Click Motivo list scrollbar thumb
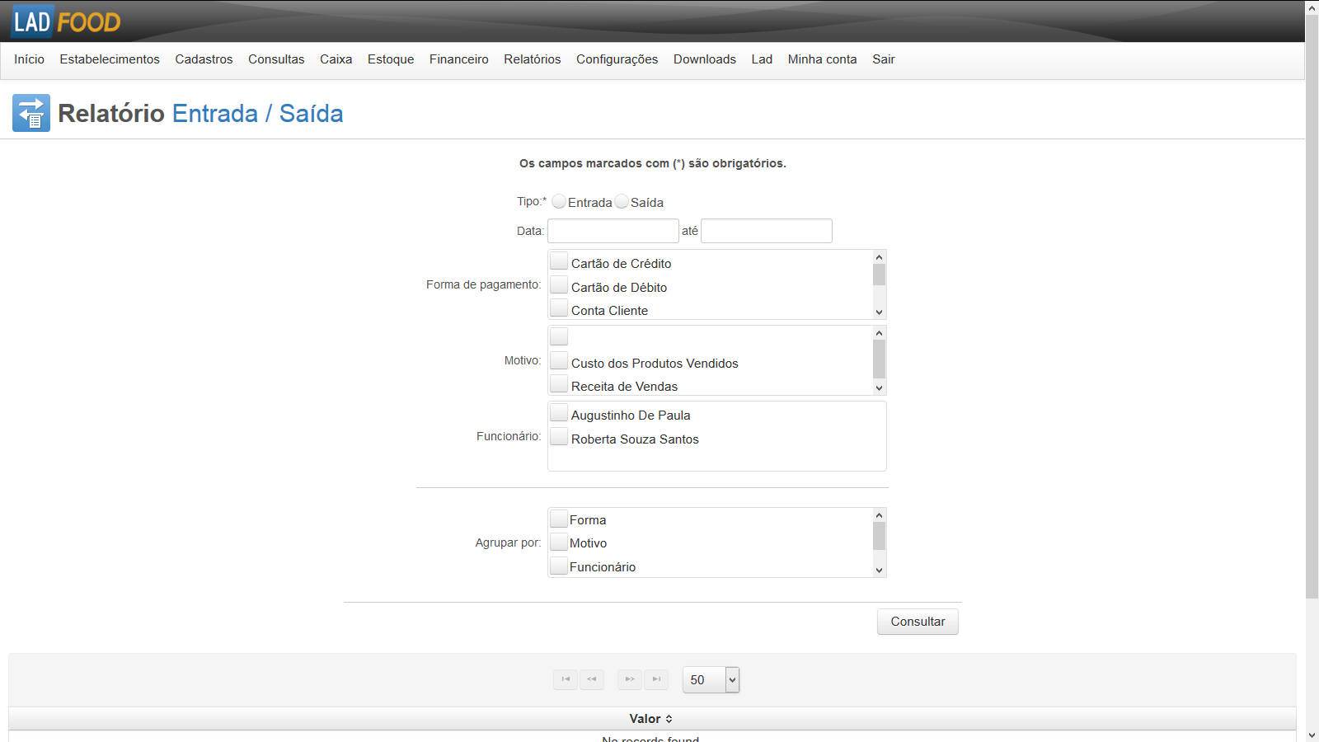1319x742 pixels. [879, 359]
